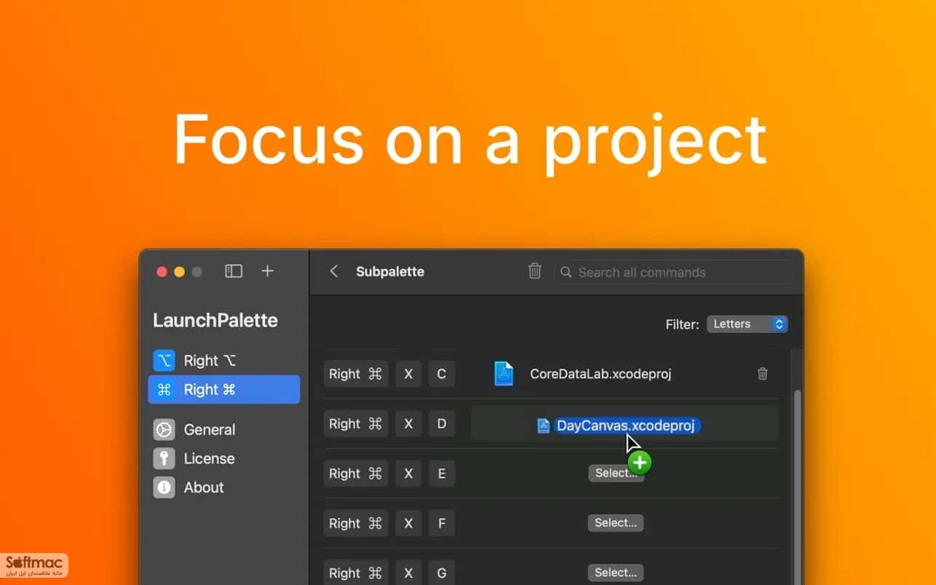
Task: Click the License key icon
Action: tap(164, 458)
